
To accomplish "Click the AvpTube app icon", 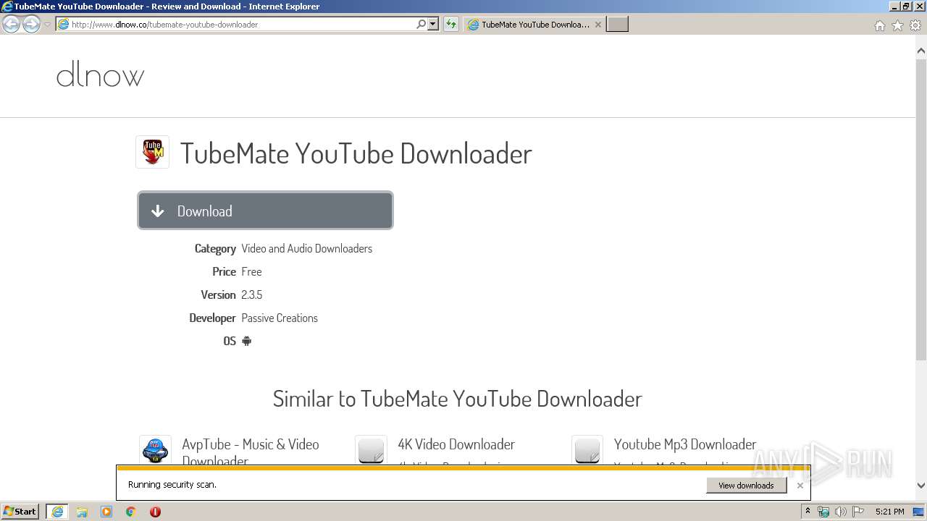I will tap(155, 450).
